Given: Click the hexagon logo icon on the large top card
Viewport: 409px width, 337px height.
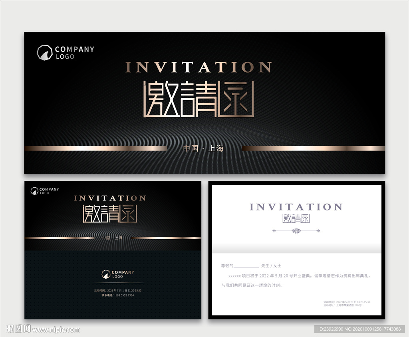Looking at the screenshot, I should [45, 52].
